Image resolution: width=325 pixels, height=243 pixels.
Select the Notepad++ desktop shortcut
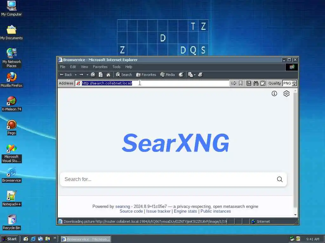pos(11,199)
